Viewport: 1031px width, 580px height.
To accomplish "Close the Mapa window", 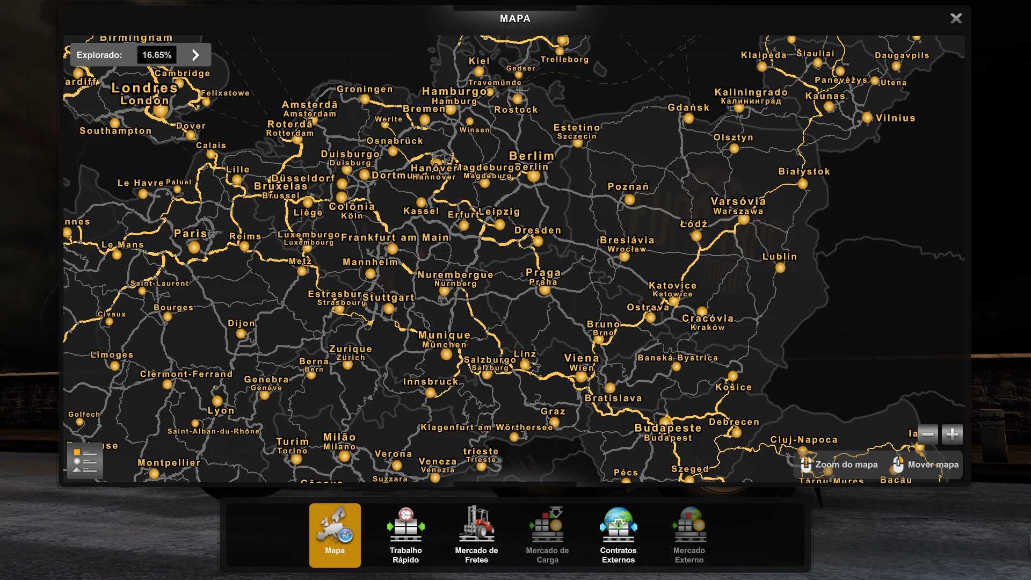I will 956,18.
